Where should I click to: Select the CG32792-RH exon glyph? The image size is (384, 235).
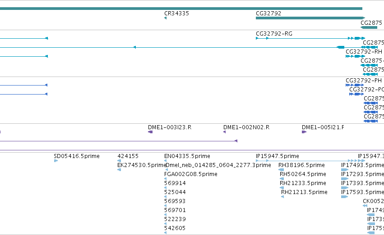(356, 56)
